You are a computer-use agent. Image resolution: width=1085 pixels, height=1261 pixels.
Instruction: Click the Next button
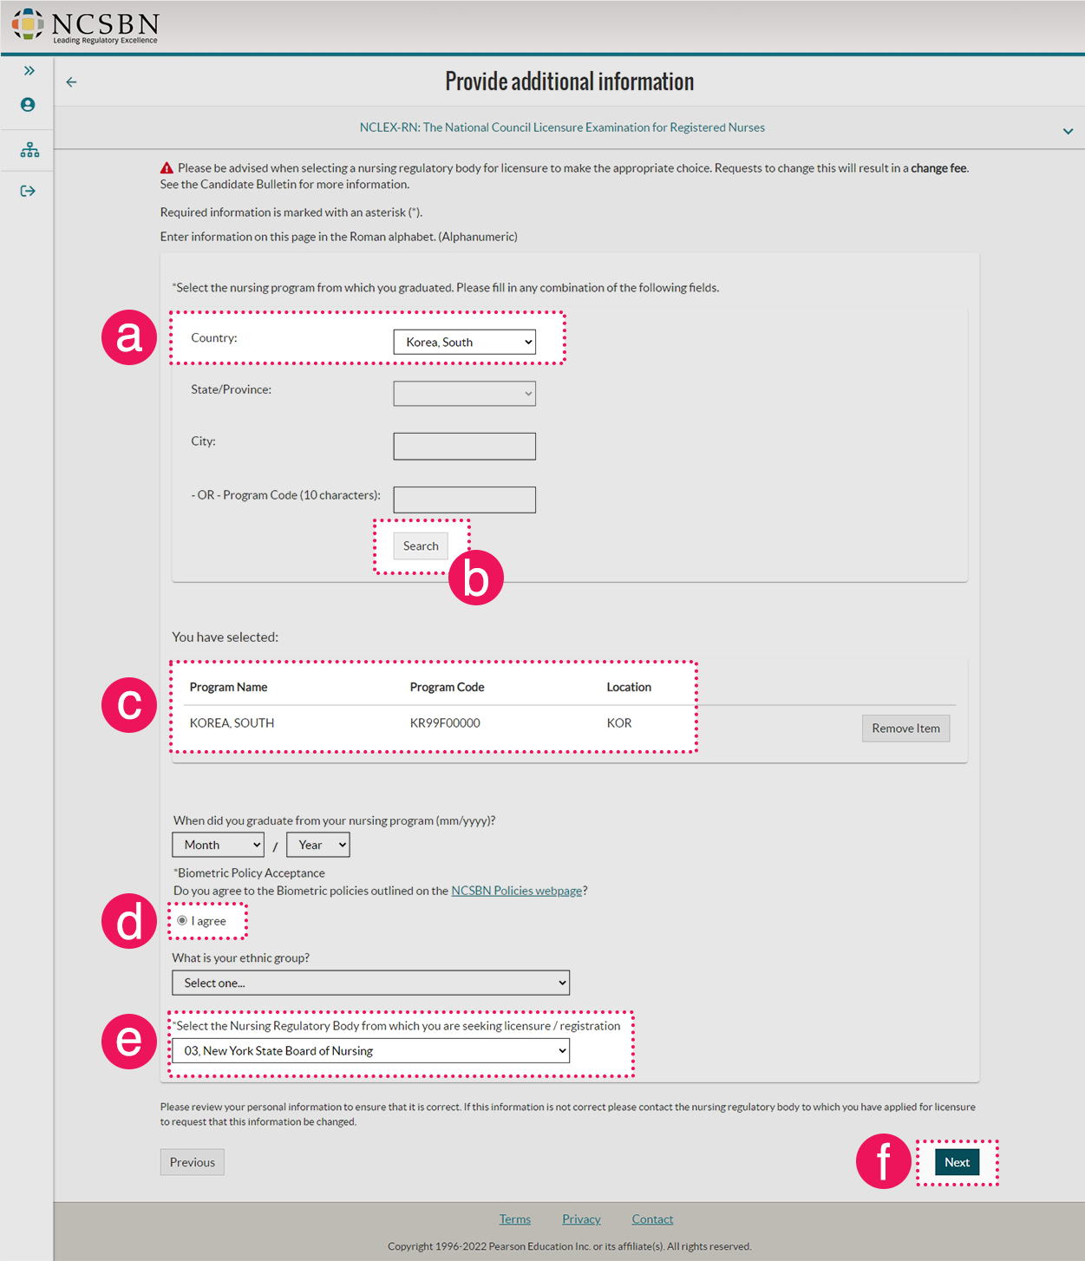pos(958,1162)
